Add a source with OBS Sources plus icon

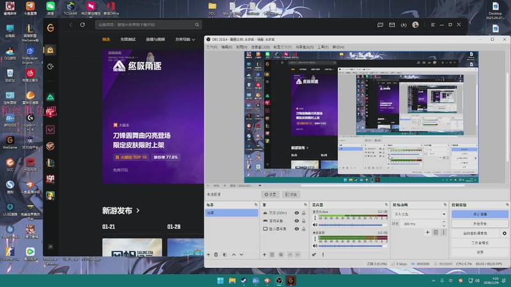click(264, 254)
